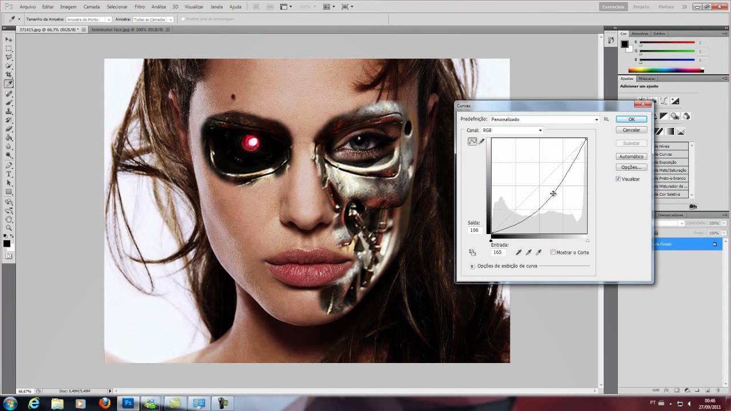Image resolution: width=731 pixels, height=411 pixels.
Task: Open the Predefinição preset dropdown
Action: point(544,119)
